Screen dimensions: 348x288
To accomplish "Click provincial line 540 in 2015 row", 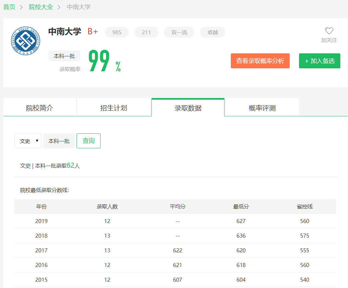I will pos(305,280).
